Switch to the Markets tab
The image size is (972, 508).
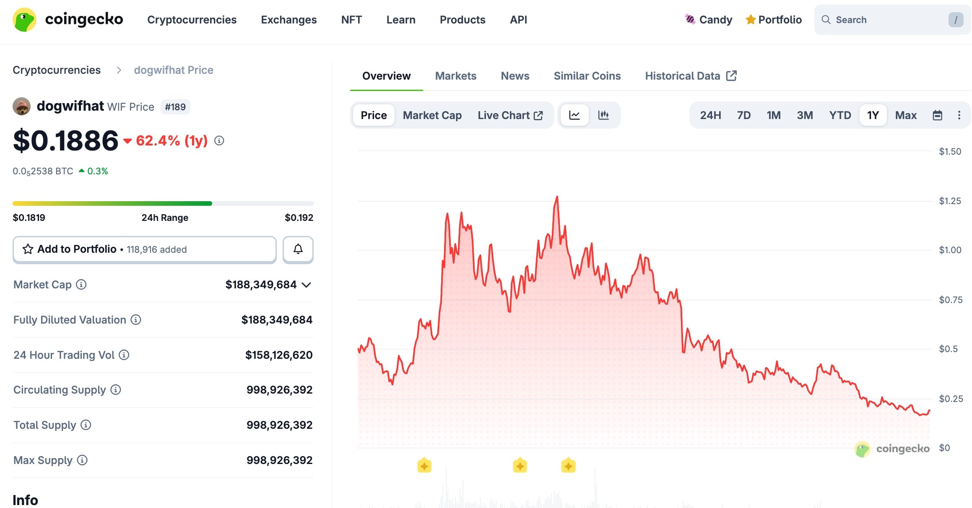pos(455,75)
